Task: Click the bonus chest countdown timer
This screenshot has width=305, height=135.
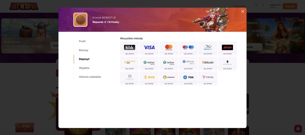Action: (x=25, y=127)
